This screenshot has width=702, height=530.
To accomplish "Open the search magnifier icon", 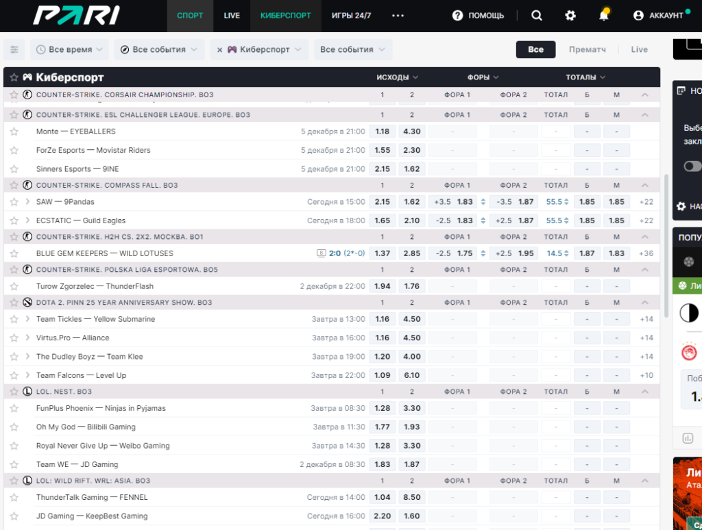I will point(536,16).
